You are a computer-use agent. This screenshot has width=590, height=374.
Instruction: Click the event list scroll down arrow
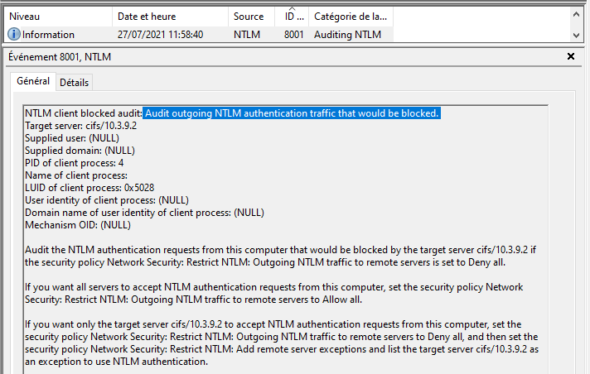pos(576,36)
